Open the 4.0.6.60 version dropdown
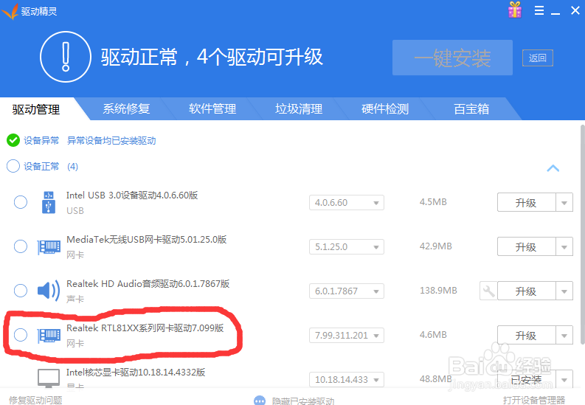 [347, 202]
